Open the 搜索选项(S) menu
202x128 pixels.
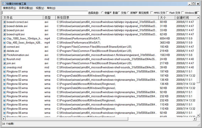(9, 8)
